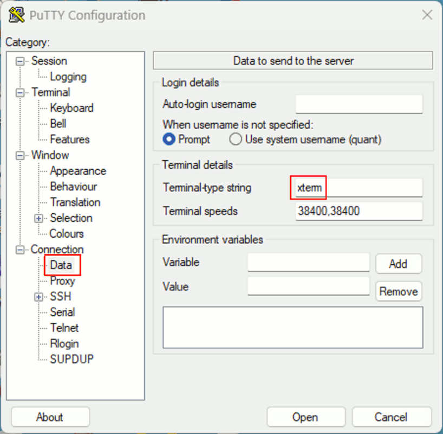443x434 pixels.
Task: Select Appearance in category tree
Action: pos(78,171)
